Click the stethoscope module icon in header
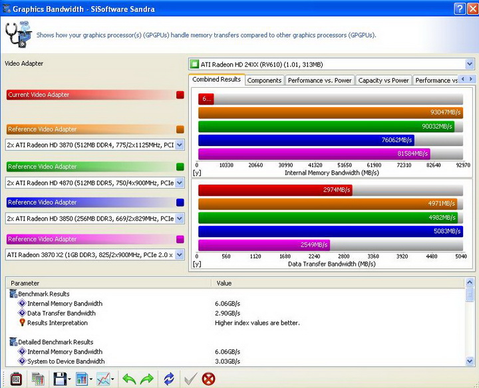This screenshot has height=388, width=479. 19,35
